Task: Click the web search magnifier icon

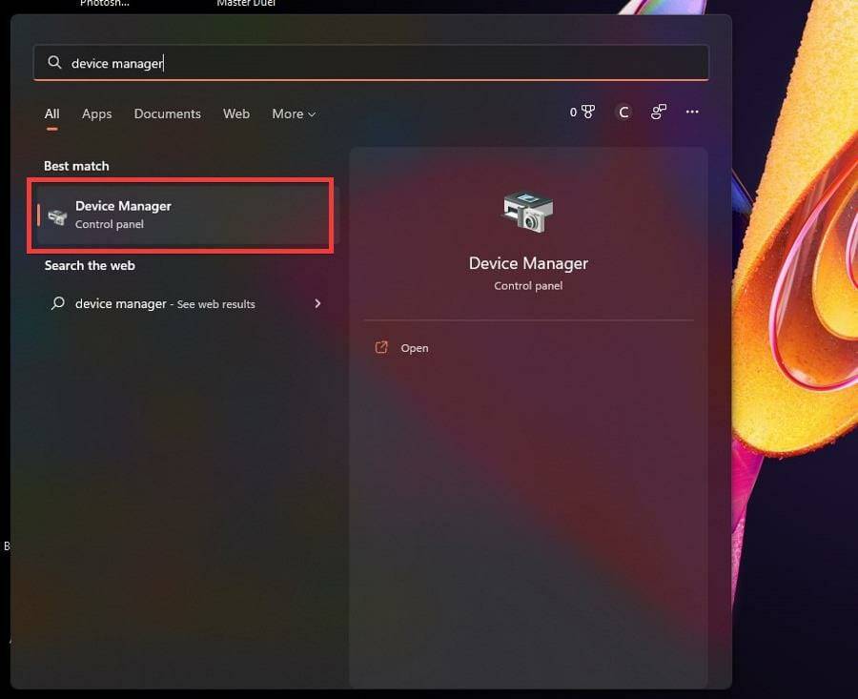Action: tap(57, 303)
